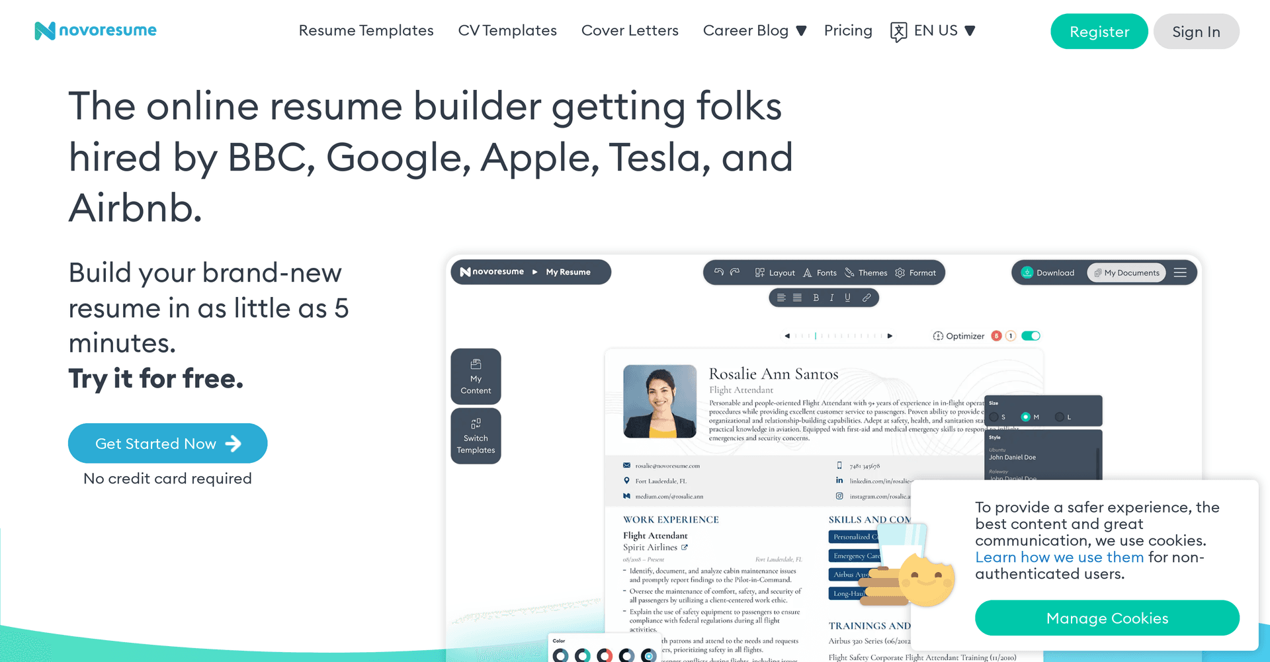Click the Get Started Now button

click(168, 443)
